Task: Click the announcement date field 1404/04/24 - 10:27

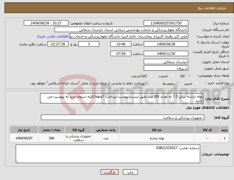Action: click(x=46, y=23)
